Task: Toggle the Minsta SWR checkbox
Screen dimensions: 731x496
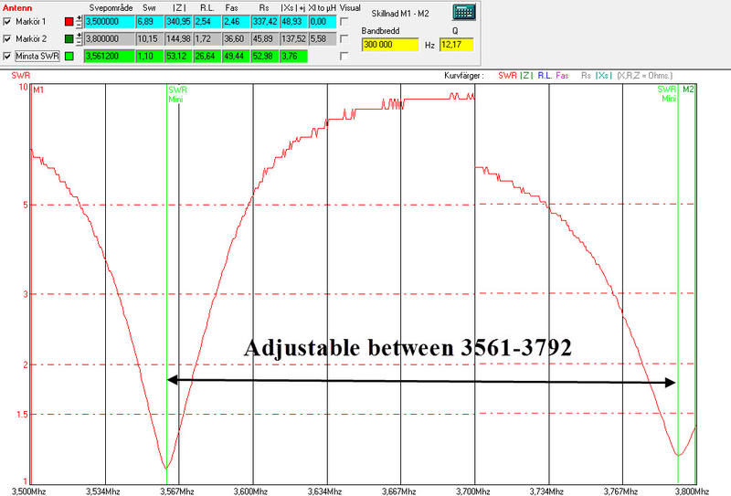Action: coord(7,56)
